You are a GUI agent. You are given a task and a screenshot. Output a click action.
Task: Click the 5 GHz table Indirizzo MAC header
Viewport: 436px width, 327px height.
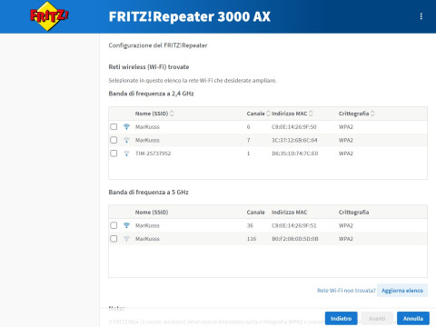[289, 213]
